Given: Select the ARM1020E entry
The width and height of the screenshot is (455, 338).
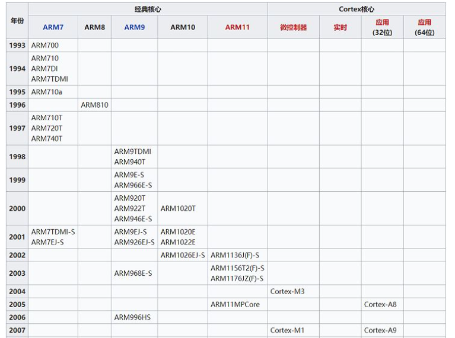Looking at the screenshot, I should 178,232.
